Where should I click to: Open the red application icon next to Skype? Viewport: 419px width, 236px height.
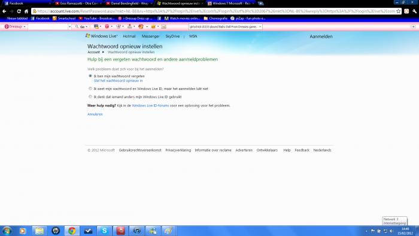point(120,231)
